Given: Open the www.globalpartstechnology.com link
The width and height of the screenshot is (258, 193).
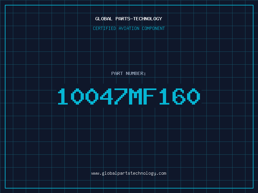Looking at the screenshot, I should click(129, 173).
